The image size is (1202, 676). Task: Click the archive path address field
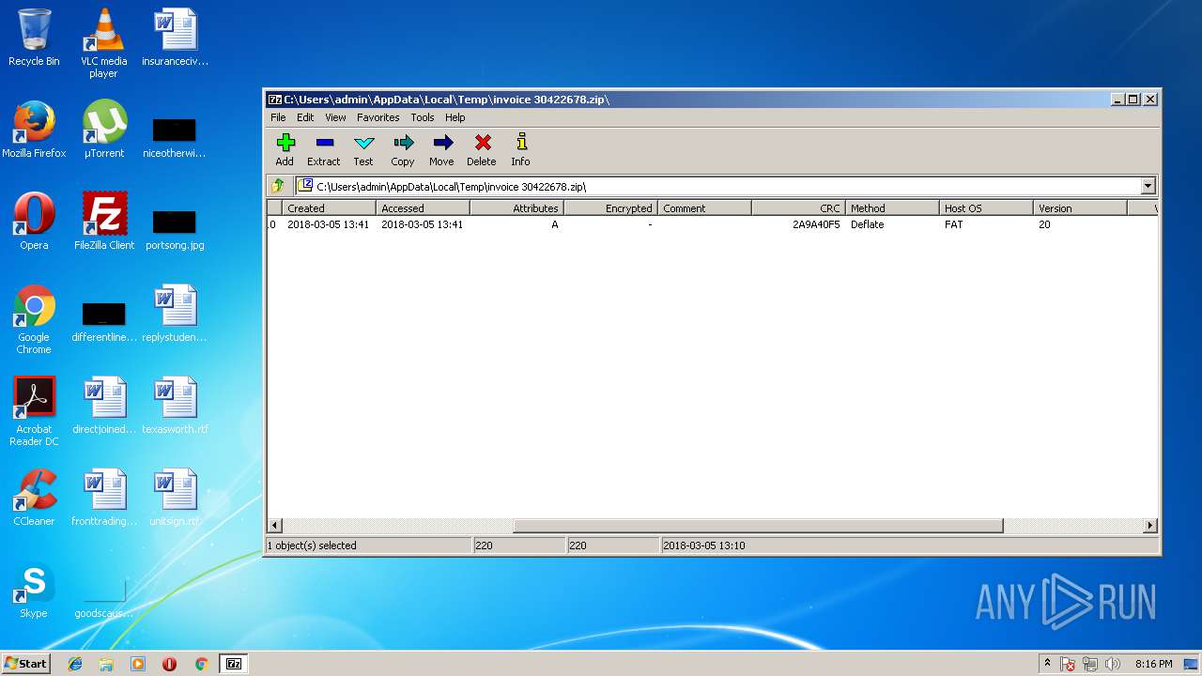tap(718, 186)
